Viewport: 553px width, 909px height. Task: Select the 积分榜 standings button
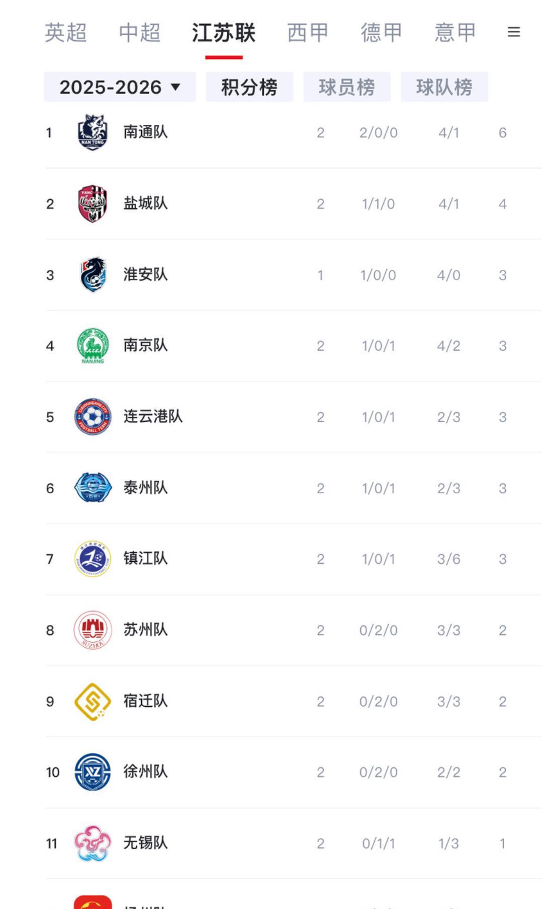coord(249,87)
